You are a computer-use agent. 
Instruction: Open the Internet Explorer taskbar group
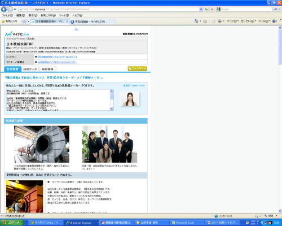coord(82,223)
